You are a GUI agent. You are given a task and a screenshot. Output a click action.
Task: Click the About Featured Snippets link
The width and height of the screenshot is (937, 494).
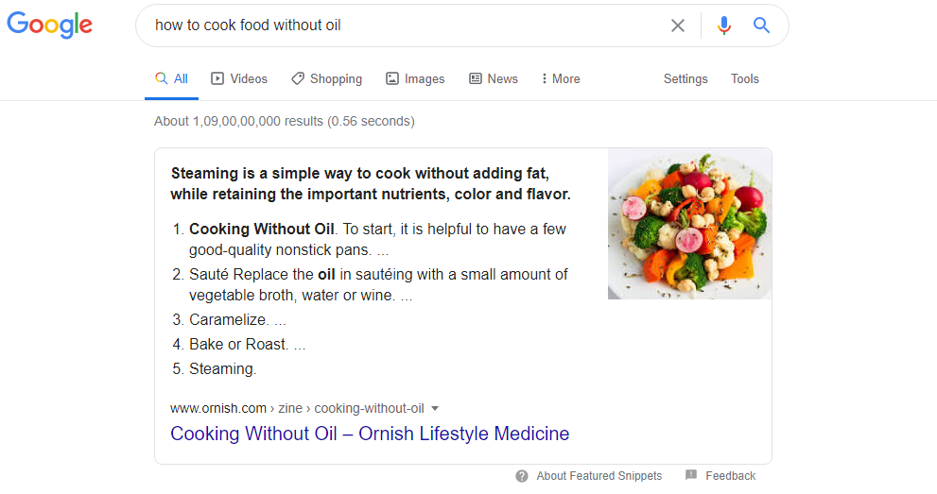(x=599, y=476)
